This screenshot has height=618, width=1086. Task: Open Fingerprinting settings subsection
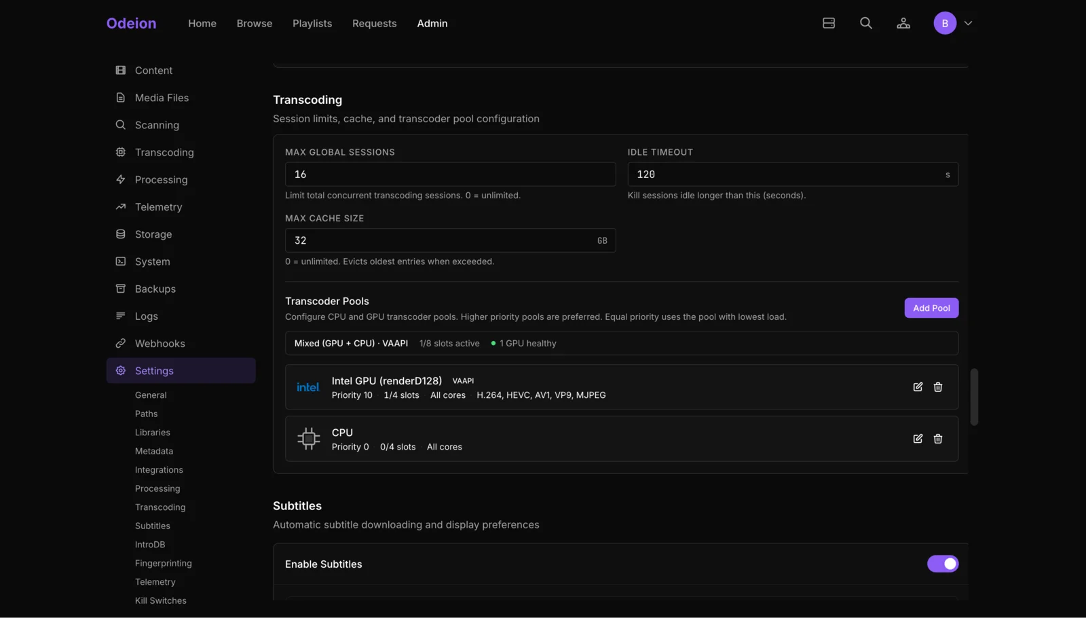click(x=163, y=563)
